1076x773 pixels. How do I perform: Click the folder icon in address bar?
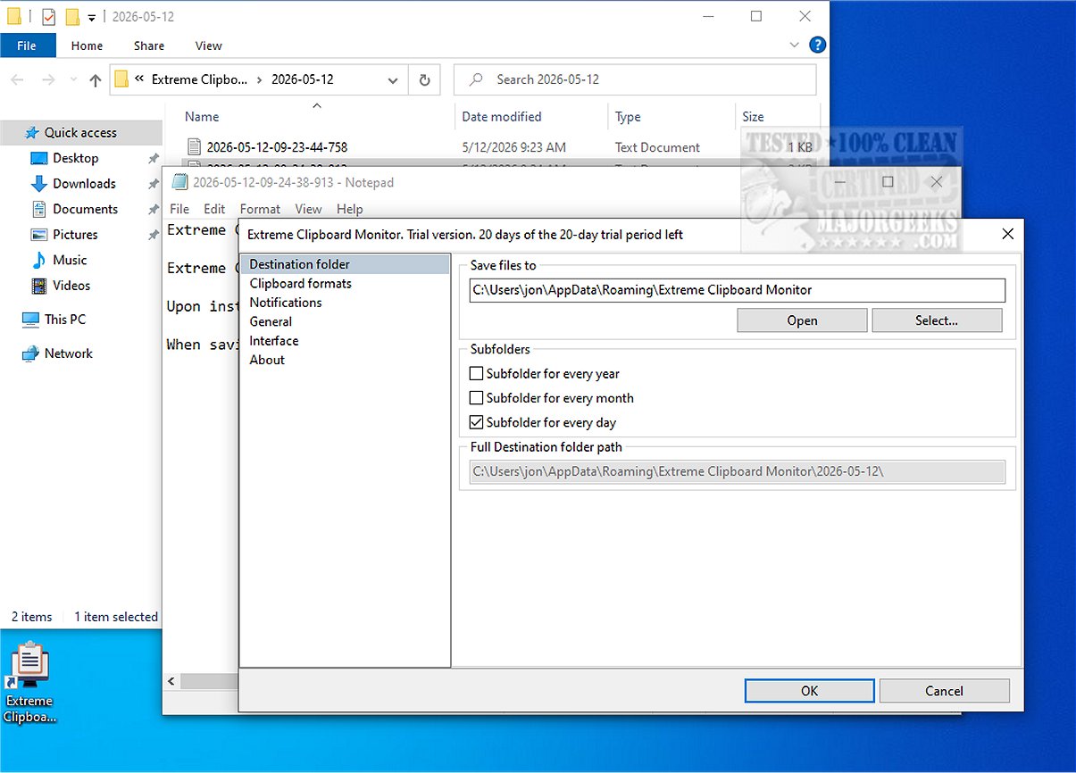pyautogui.click(x=121, y=79)
